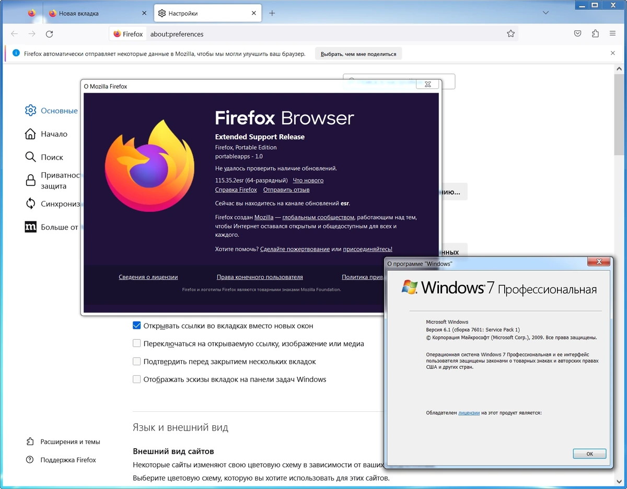
Task: Close the О программе Windows dialog
Action: coord(599,261)
